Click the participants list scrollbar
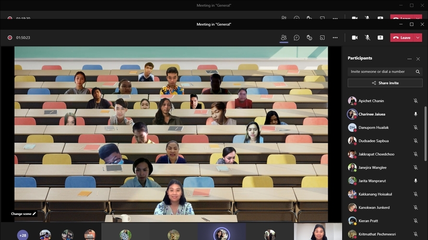This screenshot has width=428, height=240. point(425,133)
